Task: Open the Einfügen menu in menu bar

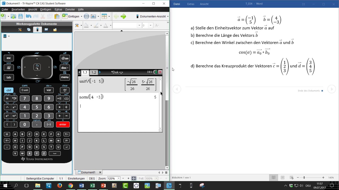Action: click(x=46, y=9)
